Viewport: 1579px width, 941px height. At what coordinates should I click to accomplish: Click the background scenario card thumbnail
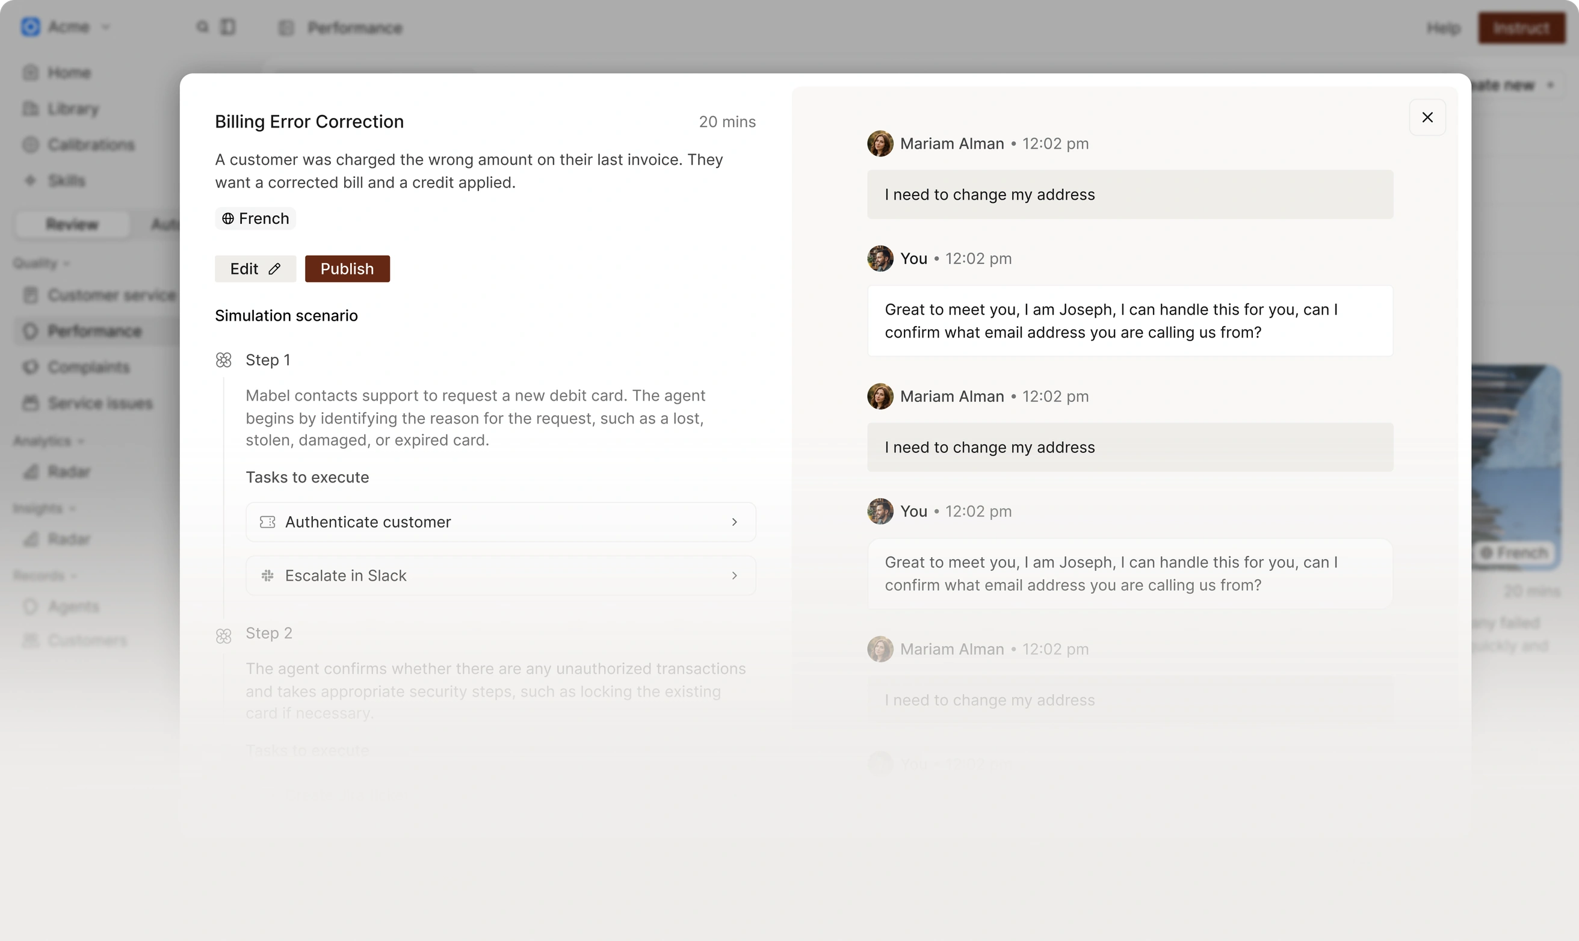[x=1516, y=467]
